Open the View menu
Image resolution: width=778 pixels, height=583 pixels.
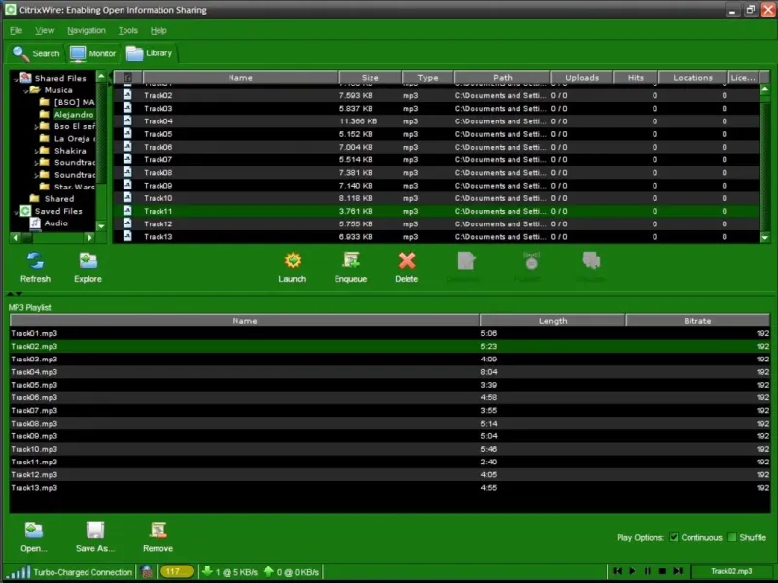click(45, 31)
